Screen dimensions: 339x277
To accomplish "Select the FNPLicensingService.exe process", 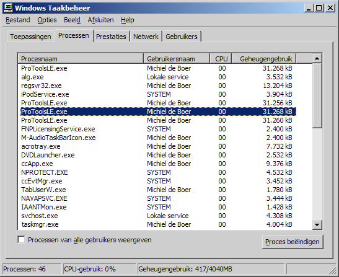I will tap(157, 129).
